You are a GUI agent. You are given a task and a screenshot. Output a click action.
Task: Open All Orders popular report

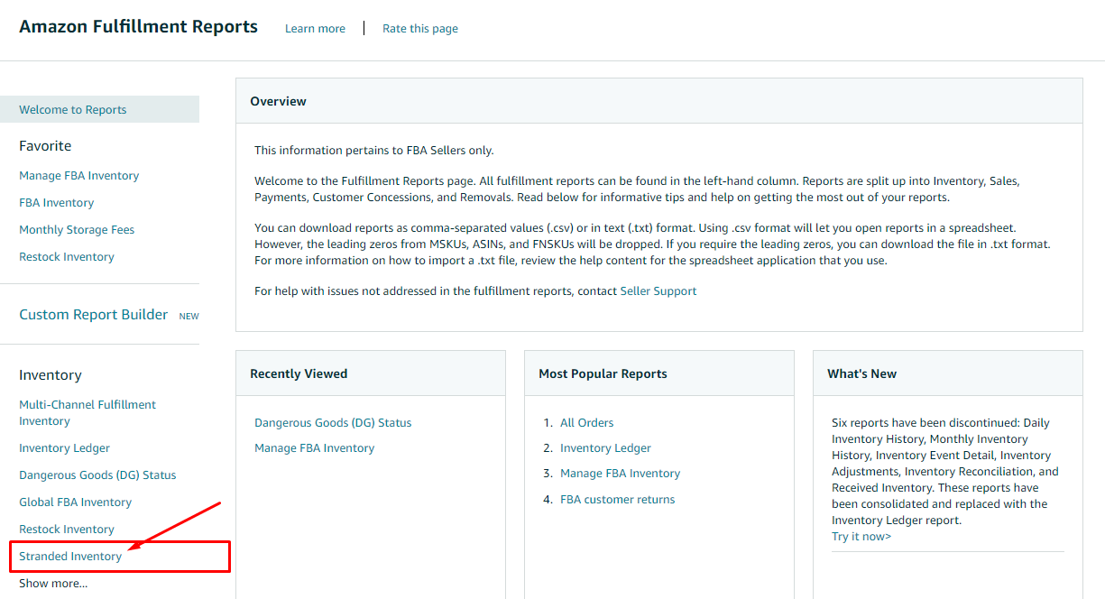coord(586,423)
